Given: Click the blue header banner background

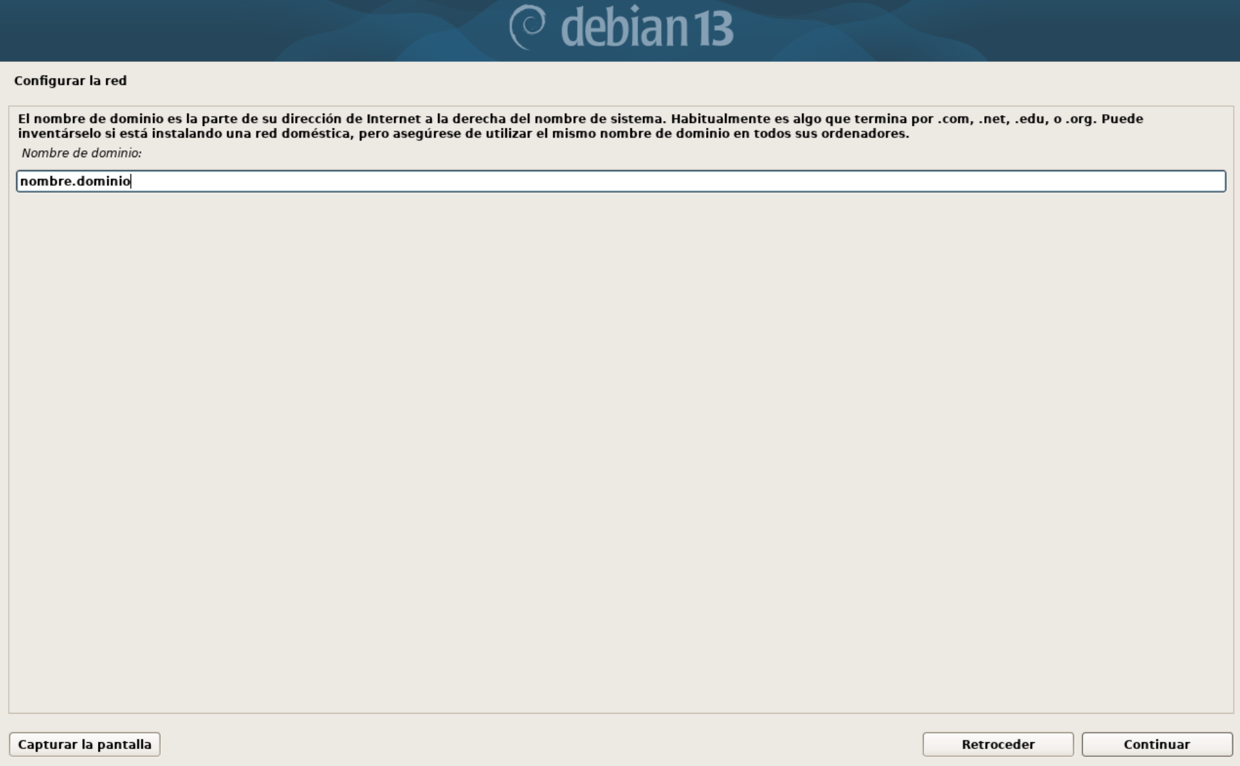Looking at the screenshot, I should click(204, 31).
